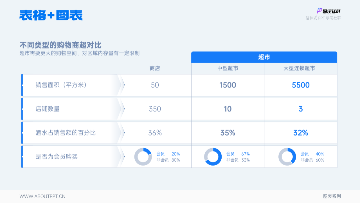Select the 销售面积（平方米）row label

[62, 85]
